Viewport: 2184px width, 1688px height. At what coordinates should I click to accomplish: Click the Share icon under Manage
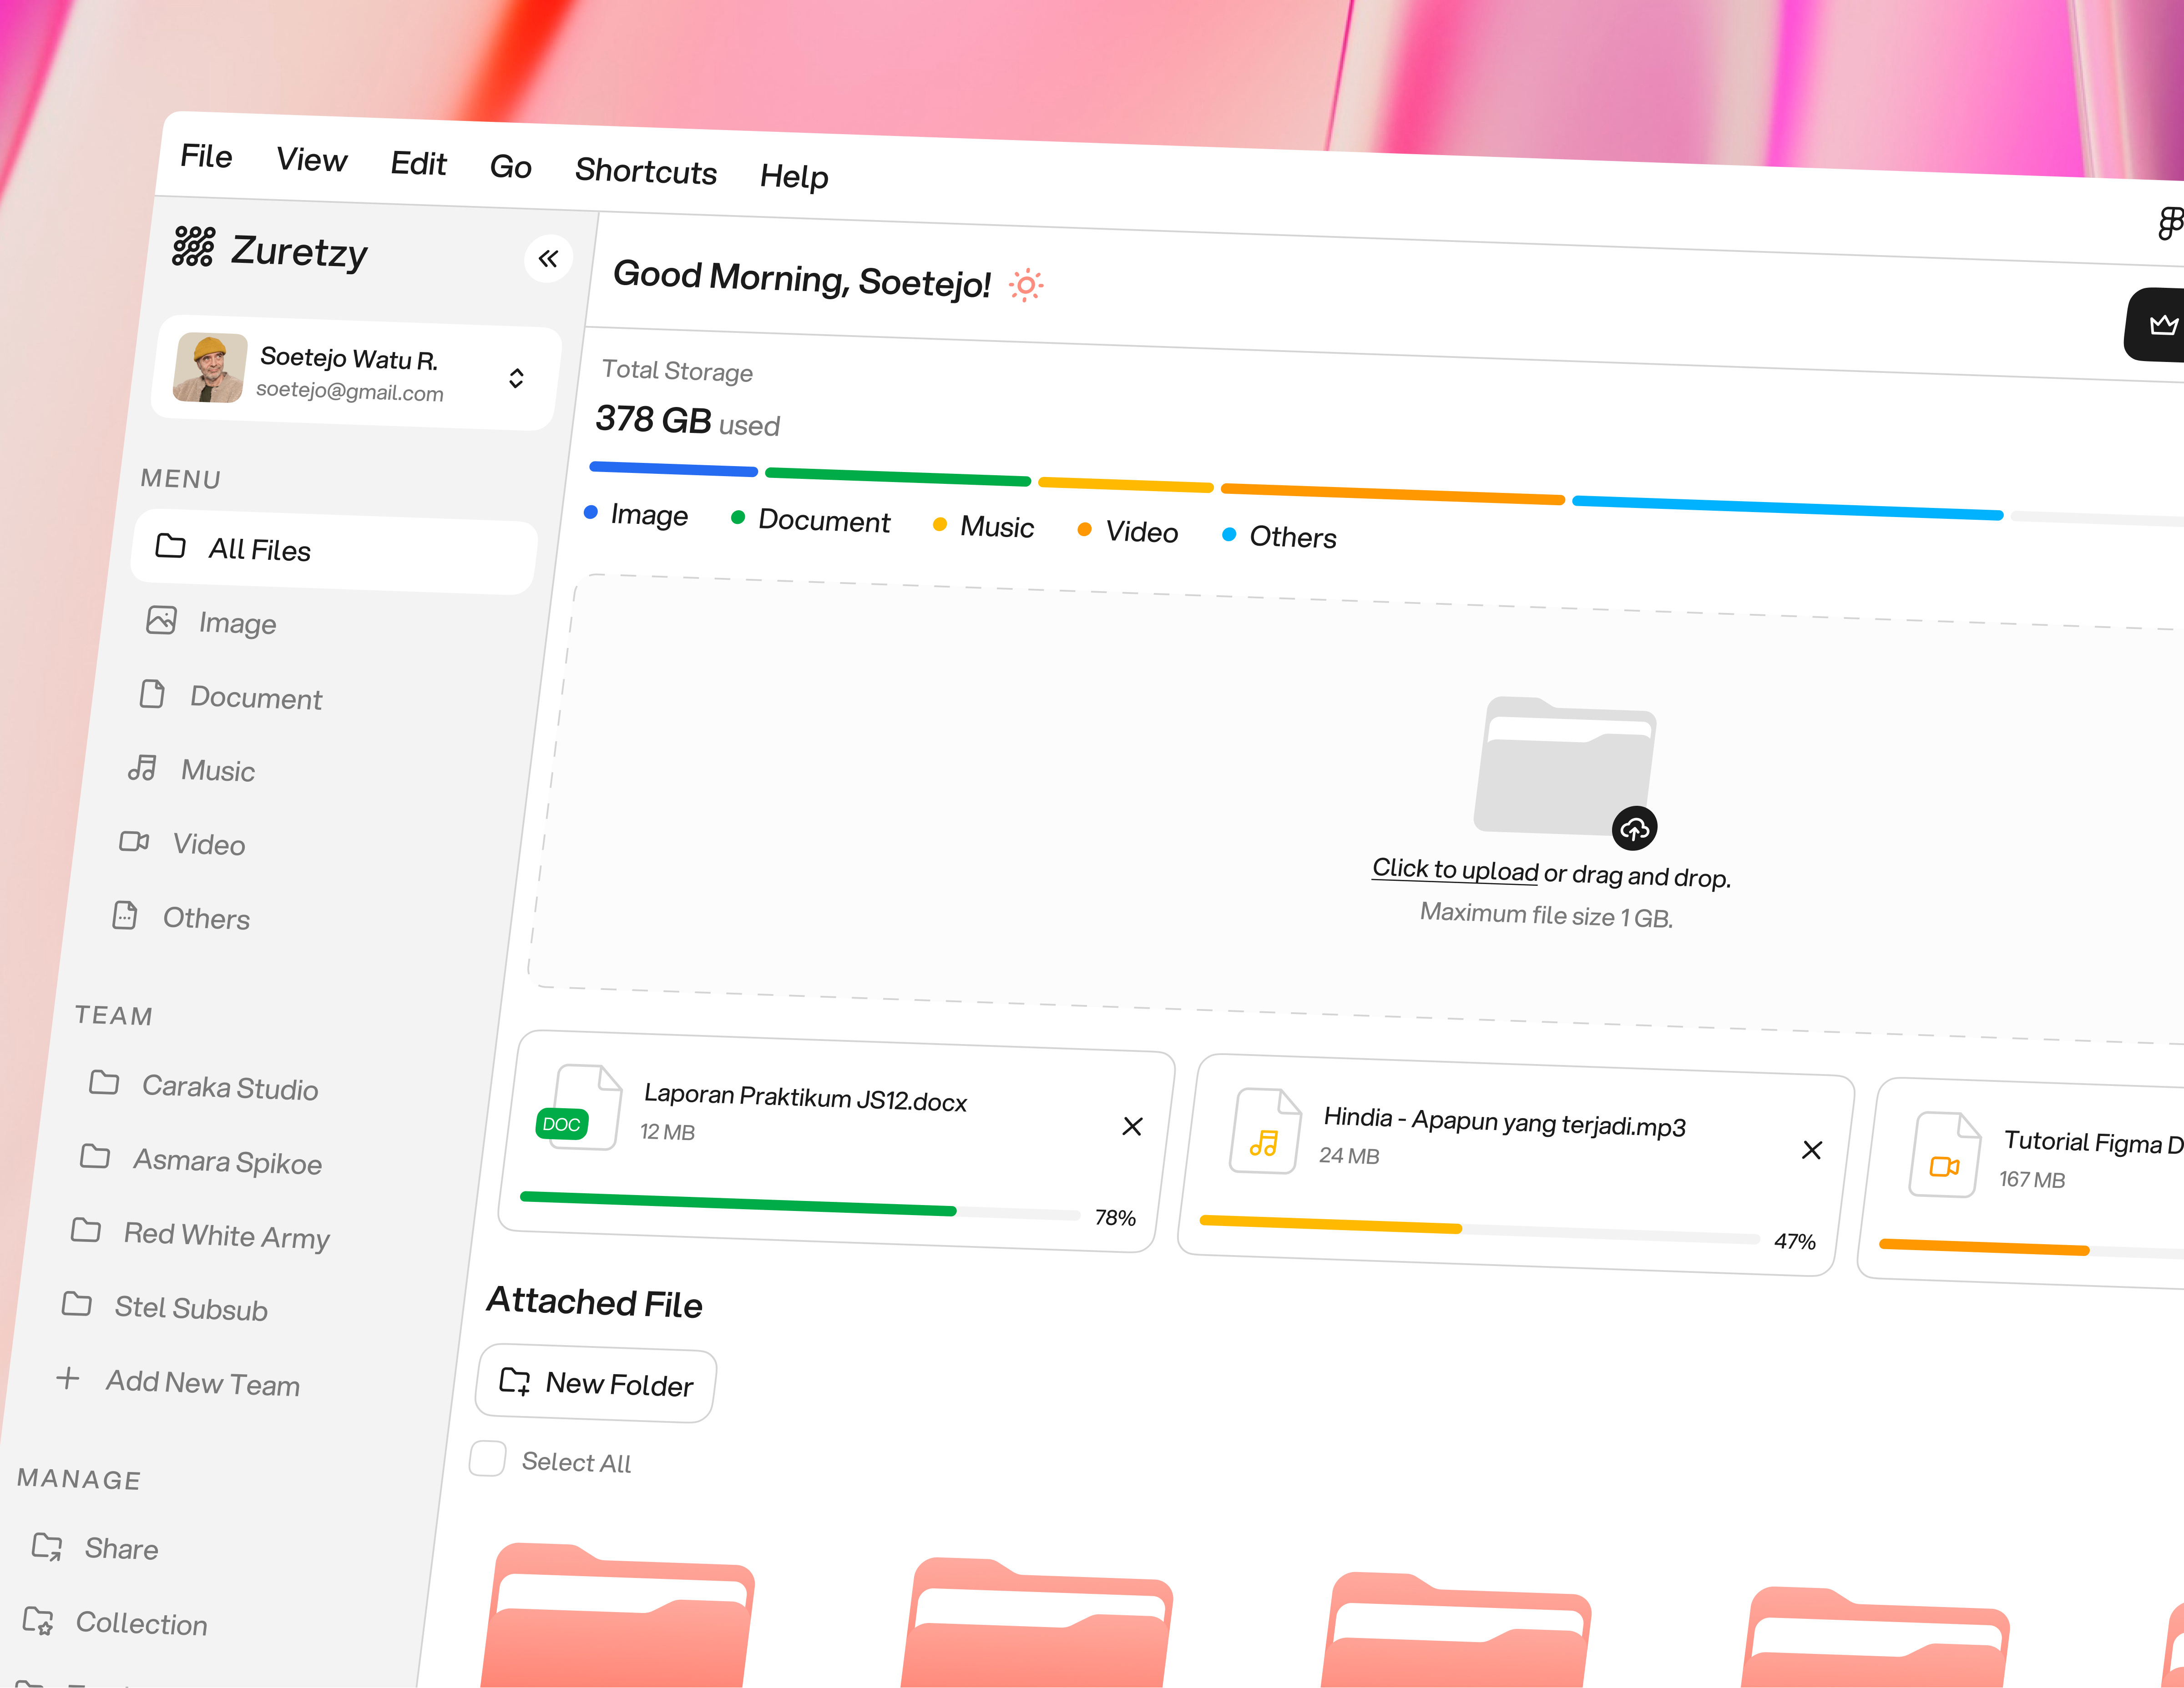47,1546
